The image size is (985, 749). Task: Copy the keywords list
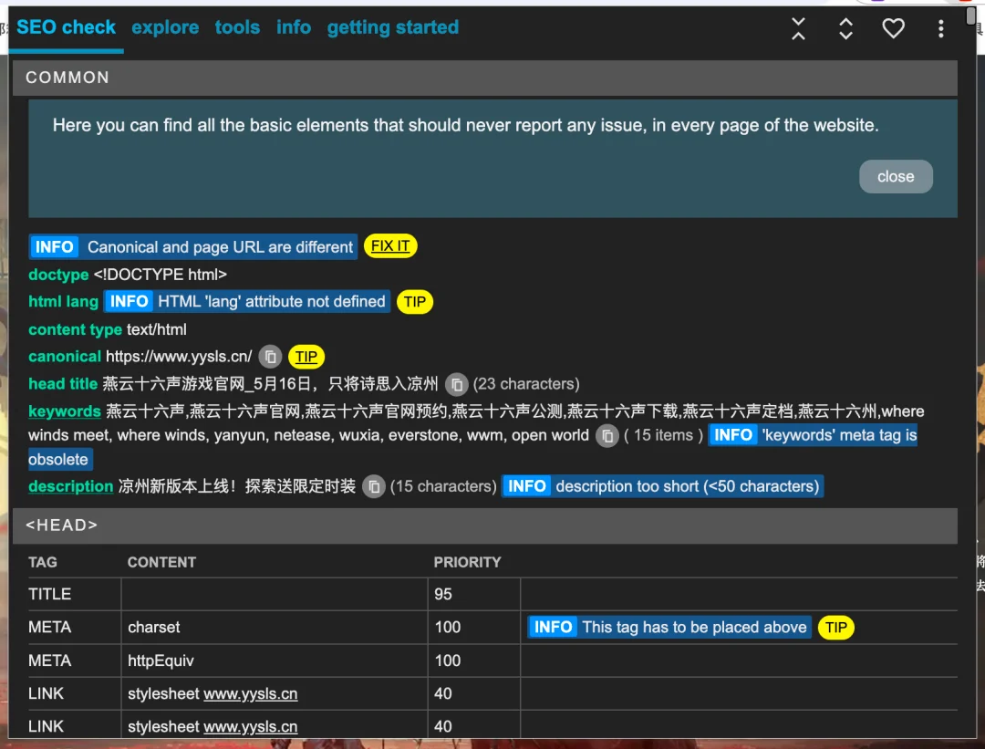(607, 436)
